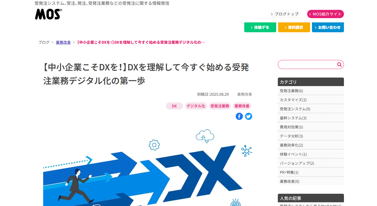The image size is (377, 206).
Task: Focus the sidebar search field
Action: 307,64
